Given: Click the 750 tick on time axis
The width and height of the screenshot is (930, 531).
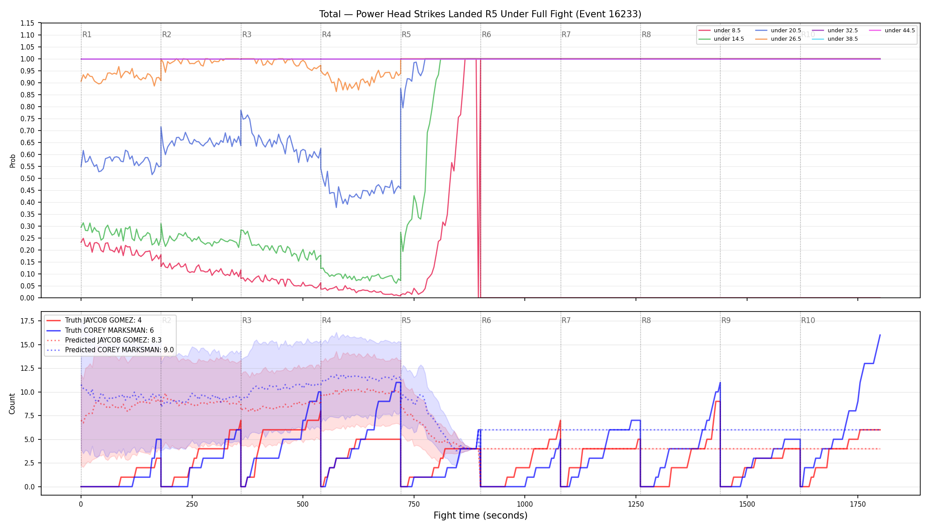Looking at the screenshot, I should point(414,504).
